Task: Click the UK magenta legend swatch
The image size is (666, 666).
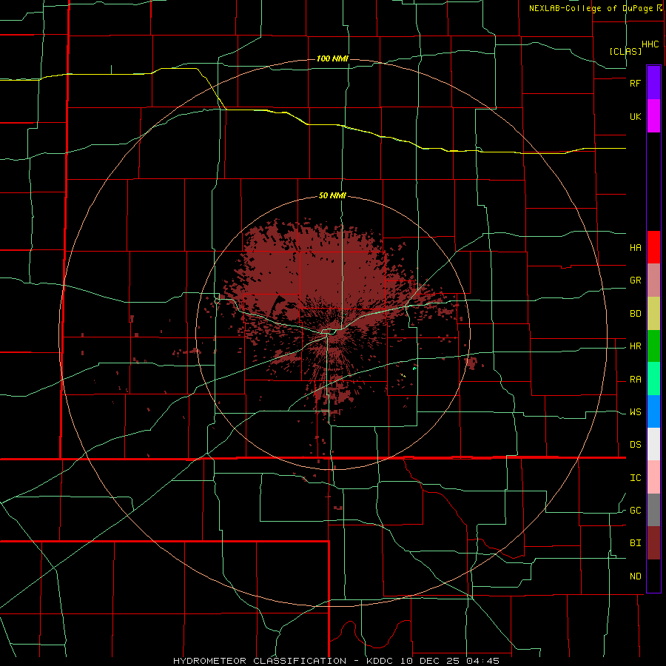Action: pyautogui.click(x=653, y=116)
